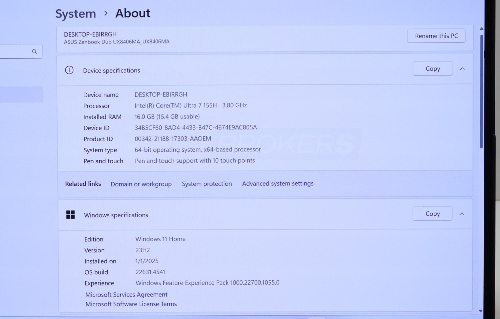Click the Windows 11 Home edition value

tap(160, 239)
